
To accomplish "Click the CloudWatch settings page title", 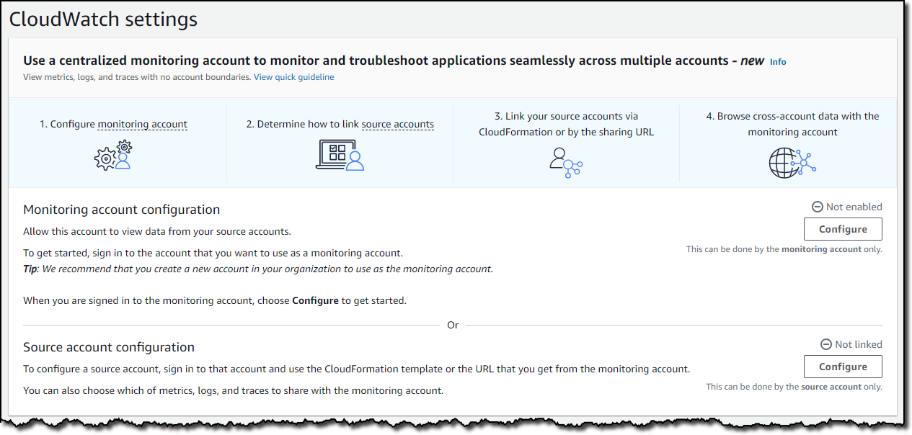I will point(103,19).
